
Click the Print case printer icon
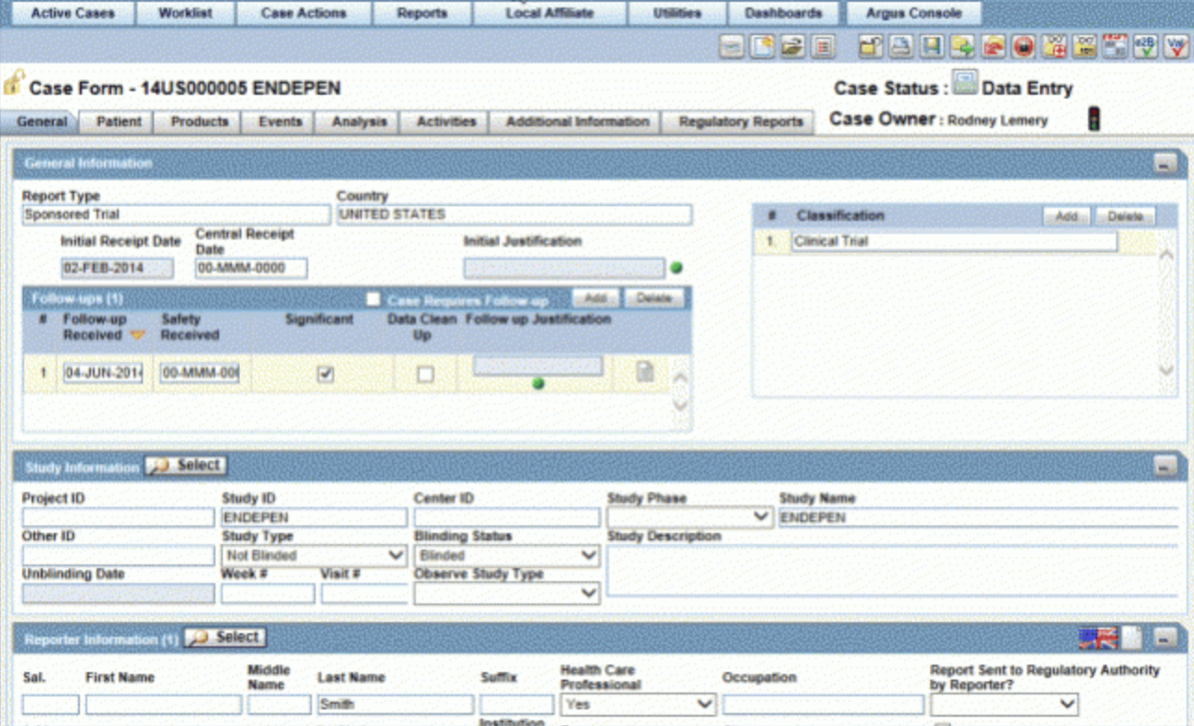pos(901,46)
